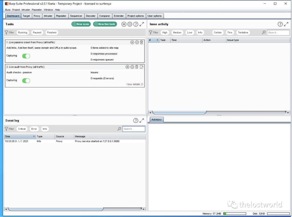Toggle the Info event log filter

pyautogui.click(x=45, y=129)
